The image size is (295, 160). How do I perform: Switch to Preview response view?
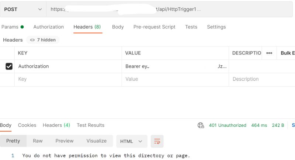[x=64, y=141]
